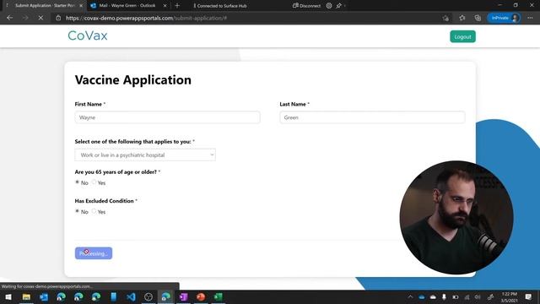540x304 pixels.
Task: Select No for Has Excluded Condition
Action: tap(77, 211)
